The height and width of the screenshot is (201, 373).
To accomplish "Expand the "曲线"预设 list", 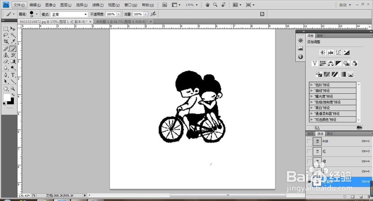I will coord(311,91).
